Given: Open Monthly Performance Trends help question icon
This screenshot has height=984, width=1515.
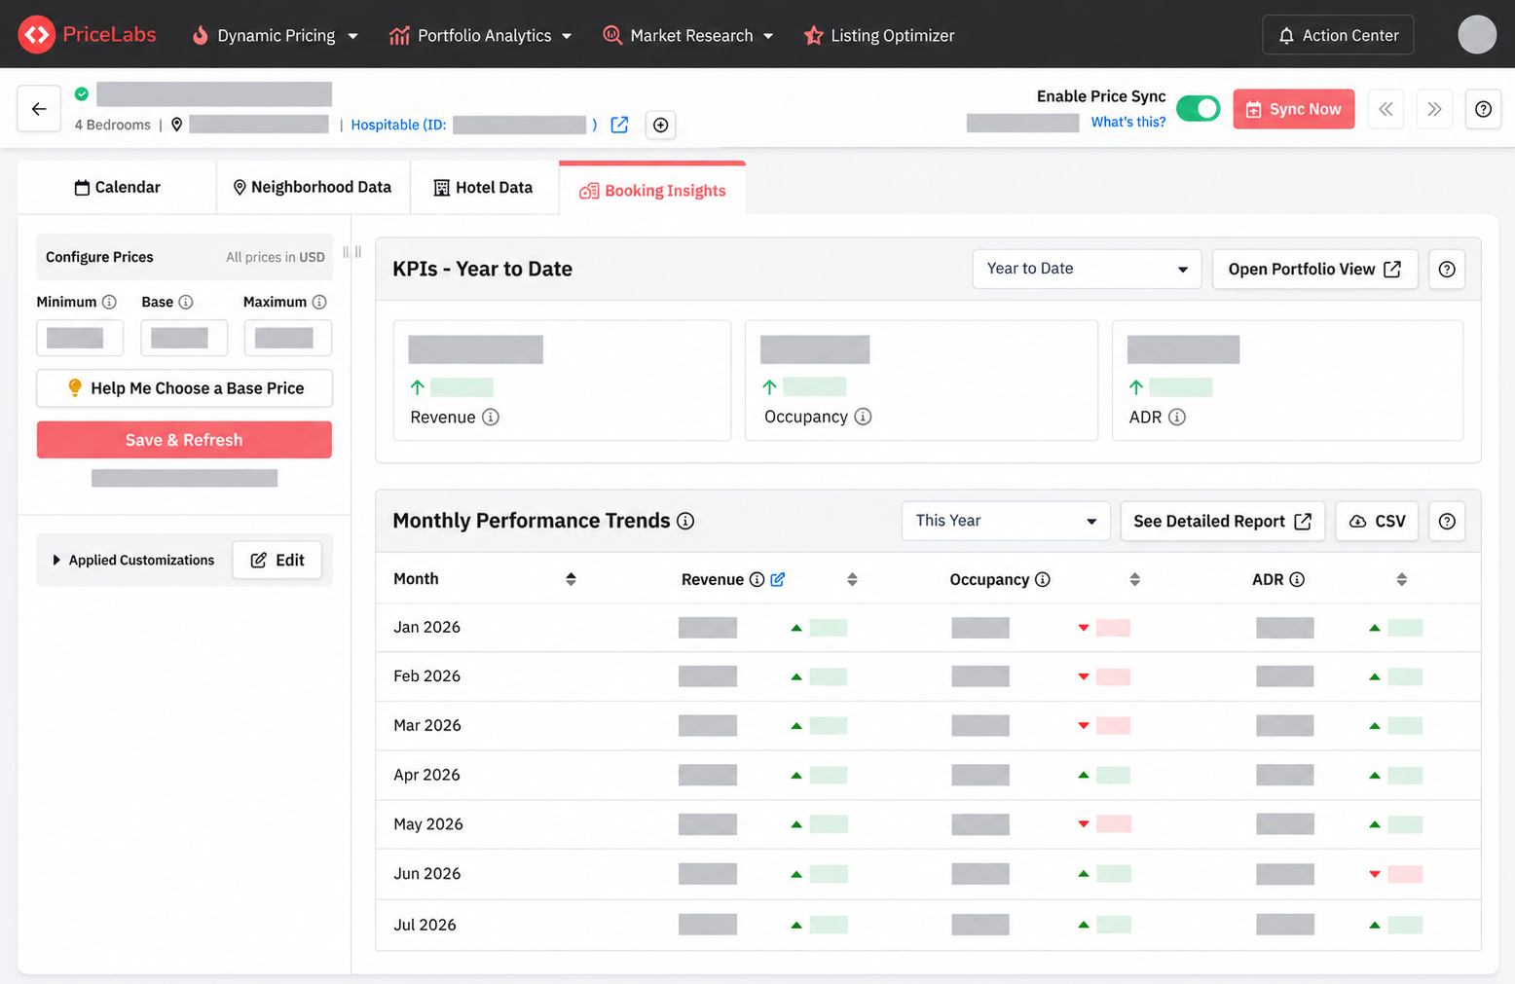Looking at the screenshot, I should 1447,521.
